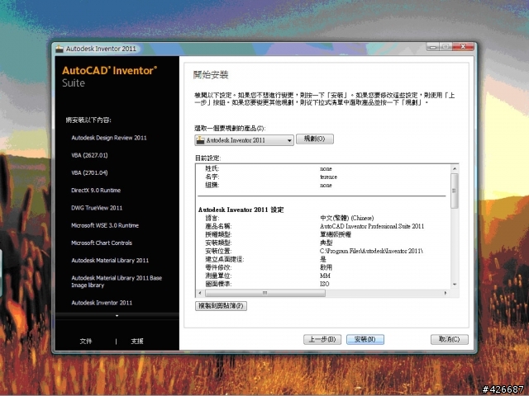This screenshot has width=529, height=396.
Task: Select DirectX 9.0 Runtime entry
Action: [x=96, y=191]
